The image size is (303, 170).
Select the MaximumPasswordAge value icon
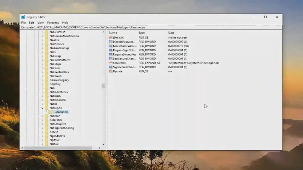point(110,46)
